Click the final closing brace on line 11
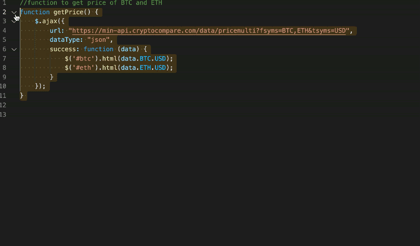Viewport: 420px width, 246px height. click(22, 95)
